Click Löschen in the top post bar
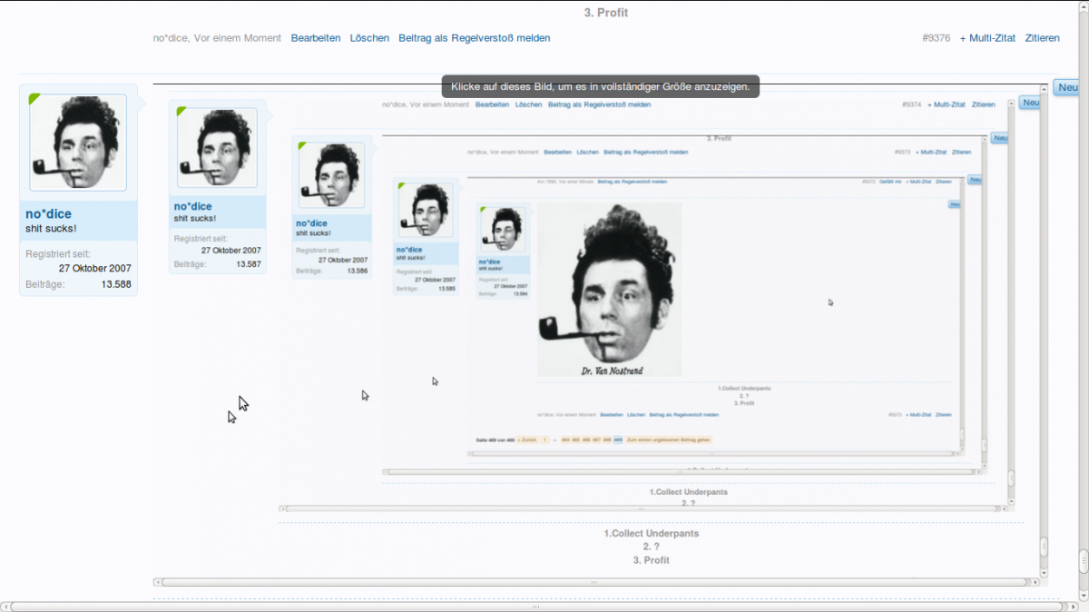 point(369,38)
